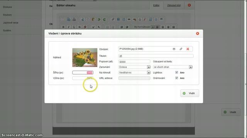Click the numbered list icon in editor toolbar
Image resolution: width=247 pixels, height=138 pixels.
coord(107,27)
